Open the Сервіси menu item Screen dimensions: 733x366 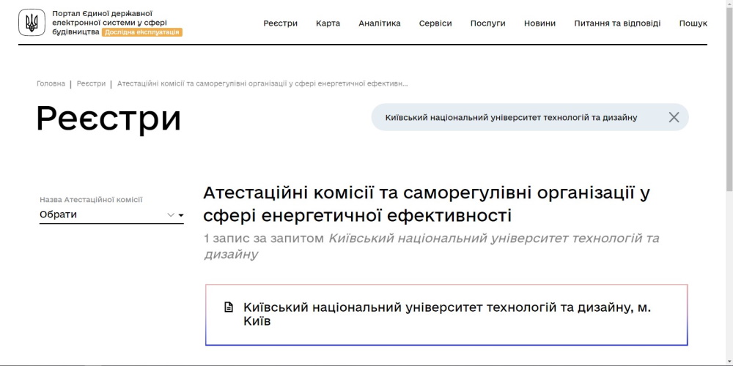pos(435,23)
